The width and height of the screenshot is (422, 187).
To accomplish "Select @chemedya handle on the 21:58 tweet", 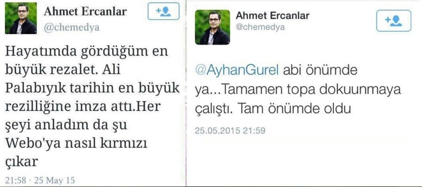I will [71, 28].
